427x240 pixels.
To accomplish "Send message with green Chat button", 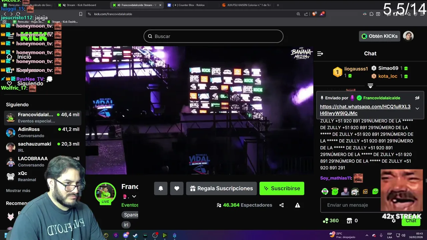I will [411, 221].
